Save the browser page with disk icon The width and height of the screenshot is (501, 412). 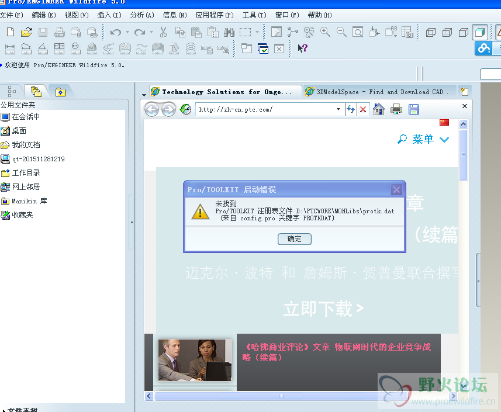click(x=414, y=109)
